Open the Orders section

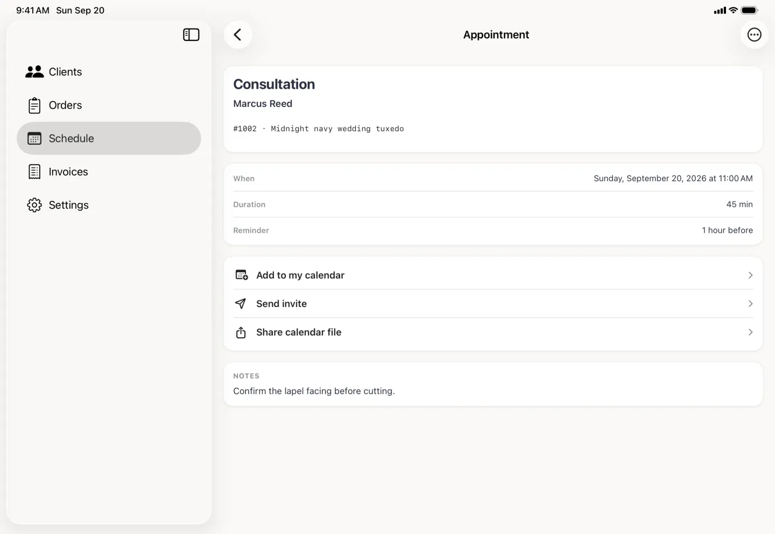pyautogui.click(x=109, y=105)
